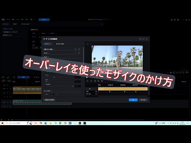Confirm with the blue OK button
This screenshot has height=143, width=191.
coord(133,100)
